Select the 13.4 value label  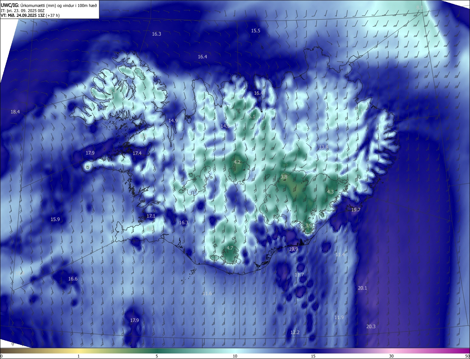click(x=323, y=147)
